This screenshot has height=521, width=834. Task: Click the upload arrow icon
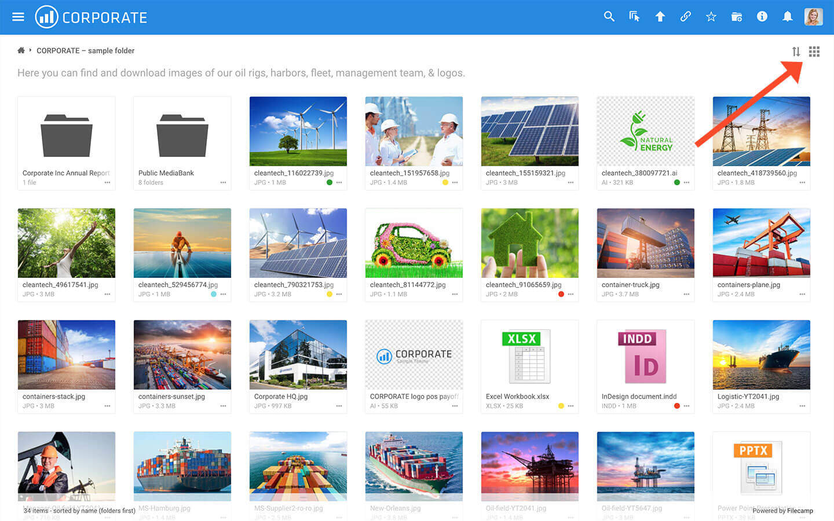[x=660, y=17]
